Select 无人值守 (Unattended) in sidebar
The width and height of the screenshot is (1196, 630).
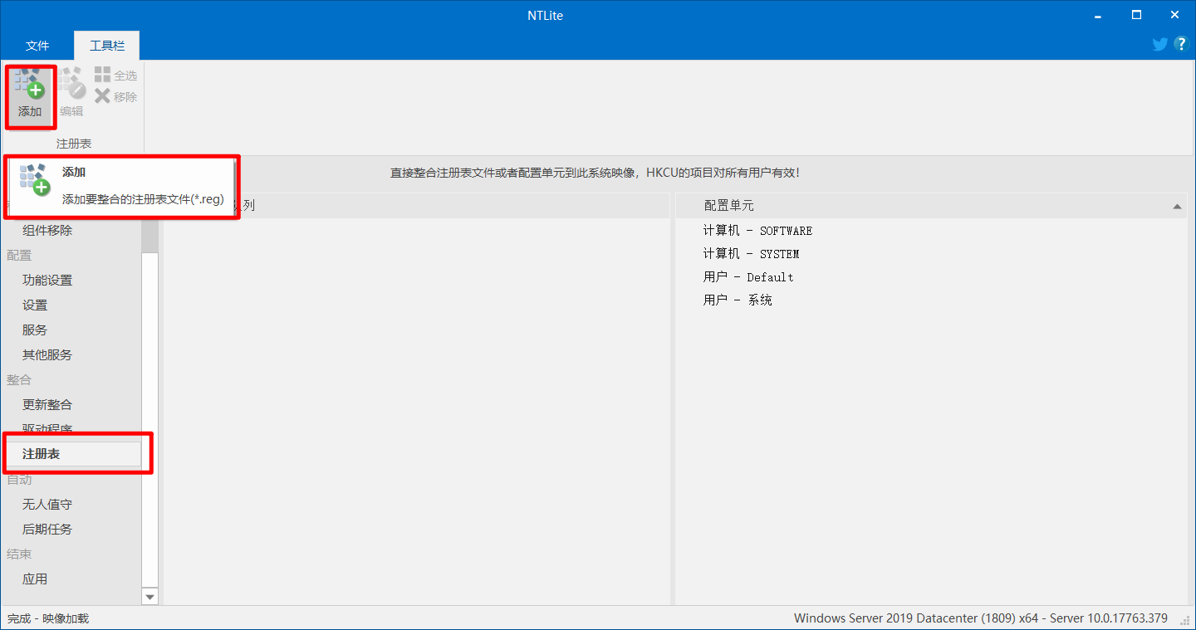pyautogui.click(x=47, y=504)
